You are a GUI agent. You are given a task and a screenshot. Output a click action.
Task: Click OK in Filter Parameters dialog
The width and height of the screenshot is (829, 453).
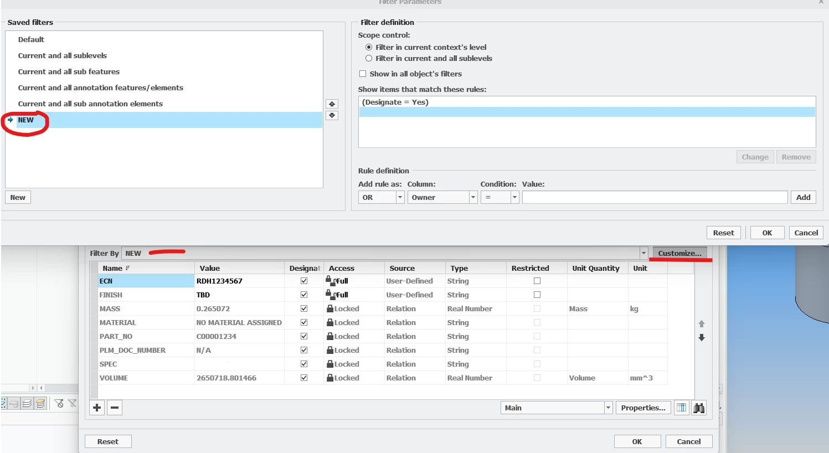767,233
